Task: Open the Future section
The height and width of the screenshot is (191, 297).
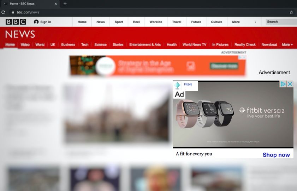Action: pos(196,22)
